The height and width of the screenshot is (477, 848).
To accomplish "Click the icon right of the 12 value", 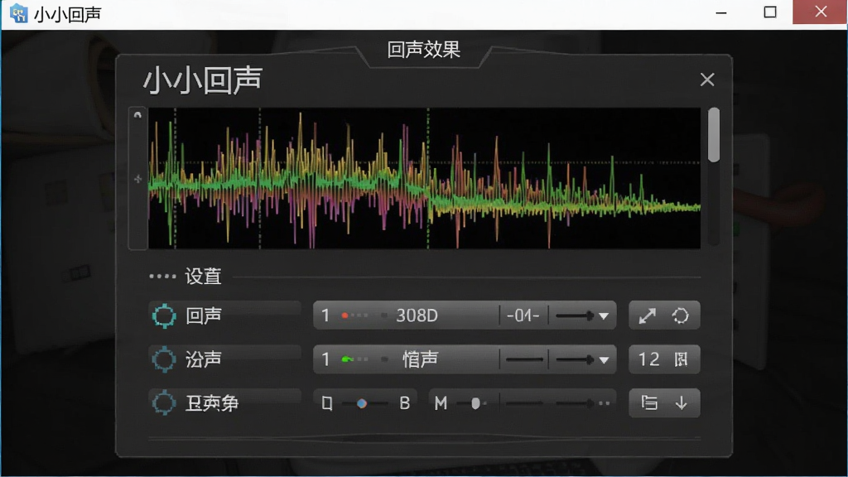I will point(681,359).
